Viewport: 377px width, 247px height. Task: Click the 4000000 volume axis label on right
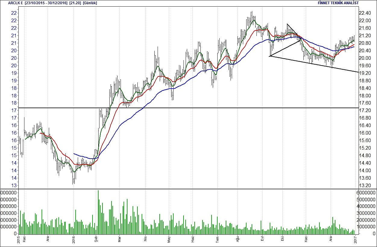point(366,206)
